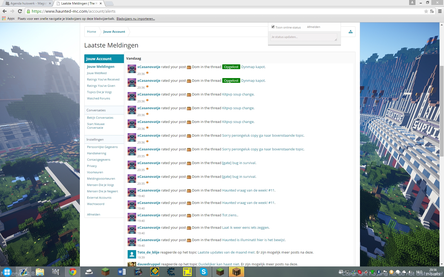Click the Jouw Account breadcrumb

click(114, 32)
